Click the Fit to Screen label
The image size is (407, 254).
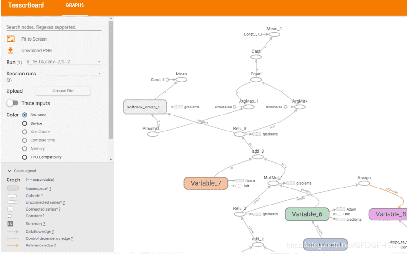pyautogui.click(x=34, y=39)
